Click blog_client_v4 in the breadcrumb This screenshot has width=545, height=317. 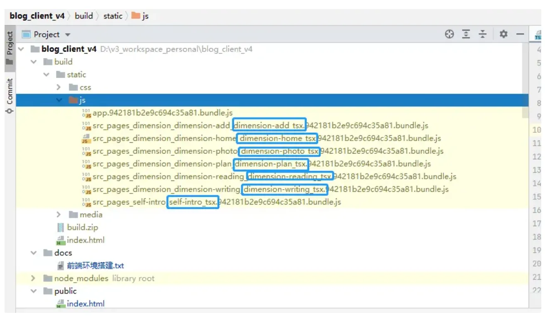point(37,16)
